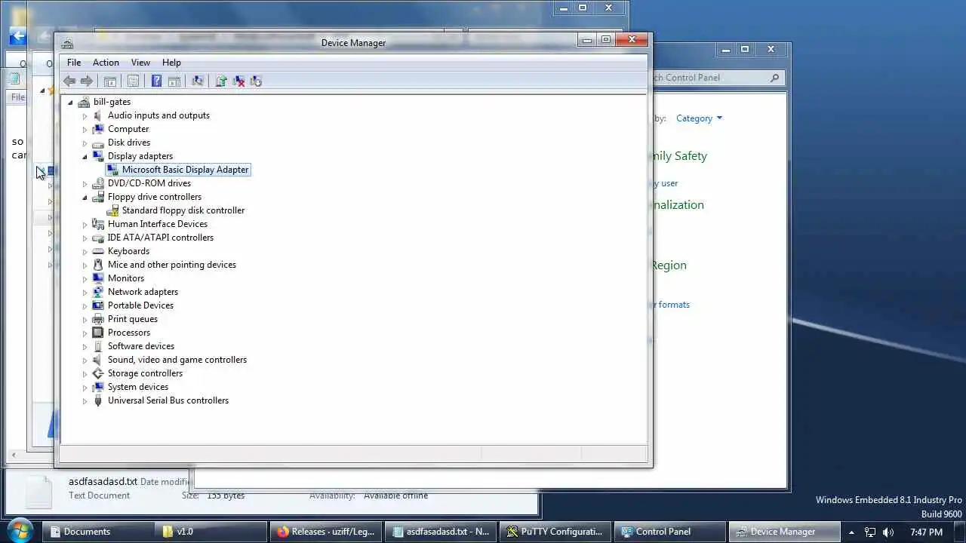Switch to Firefox Releases taskbar button
The width and height of the screenshot is (966, 543).
[326, 532]
